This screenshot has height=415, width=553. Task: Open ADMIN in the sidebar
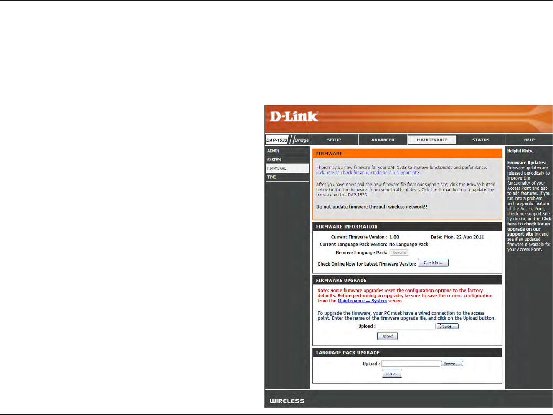(x=287, y=151)
